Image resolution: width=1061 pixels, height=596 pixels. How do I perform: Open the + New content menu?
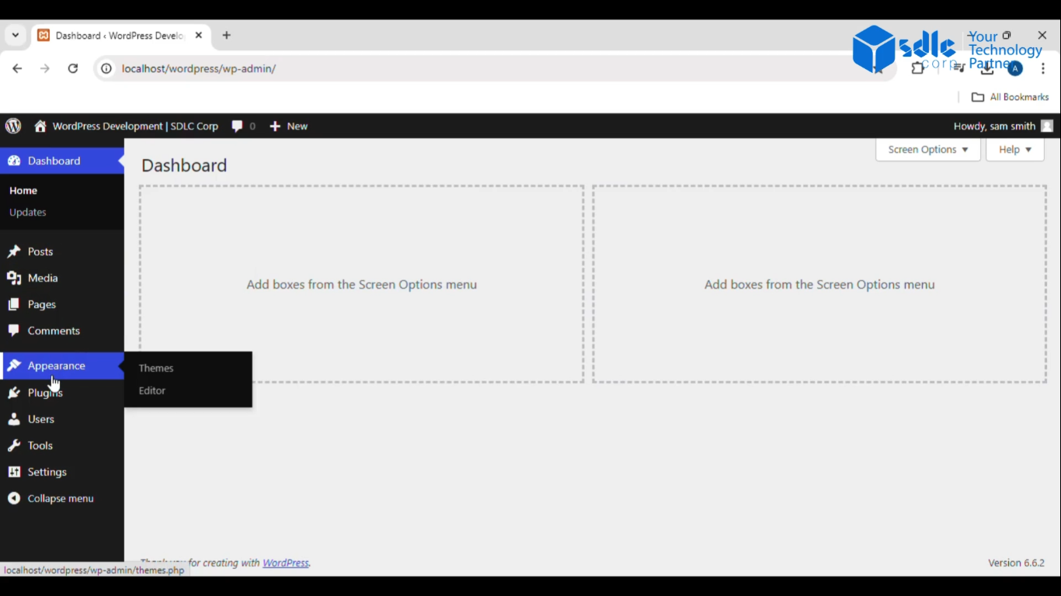(288, 126)
